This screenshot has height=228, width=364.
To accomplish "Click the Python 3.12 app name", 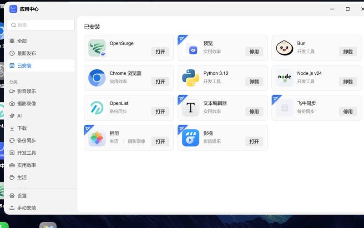I will [216, 73].
